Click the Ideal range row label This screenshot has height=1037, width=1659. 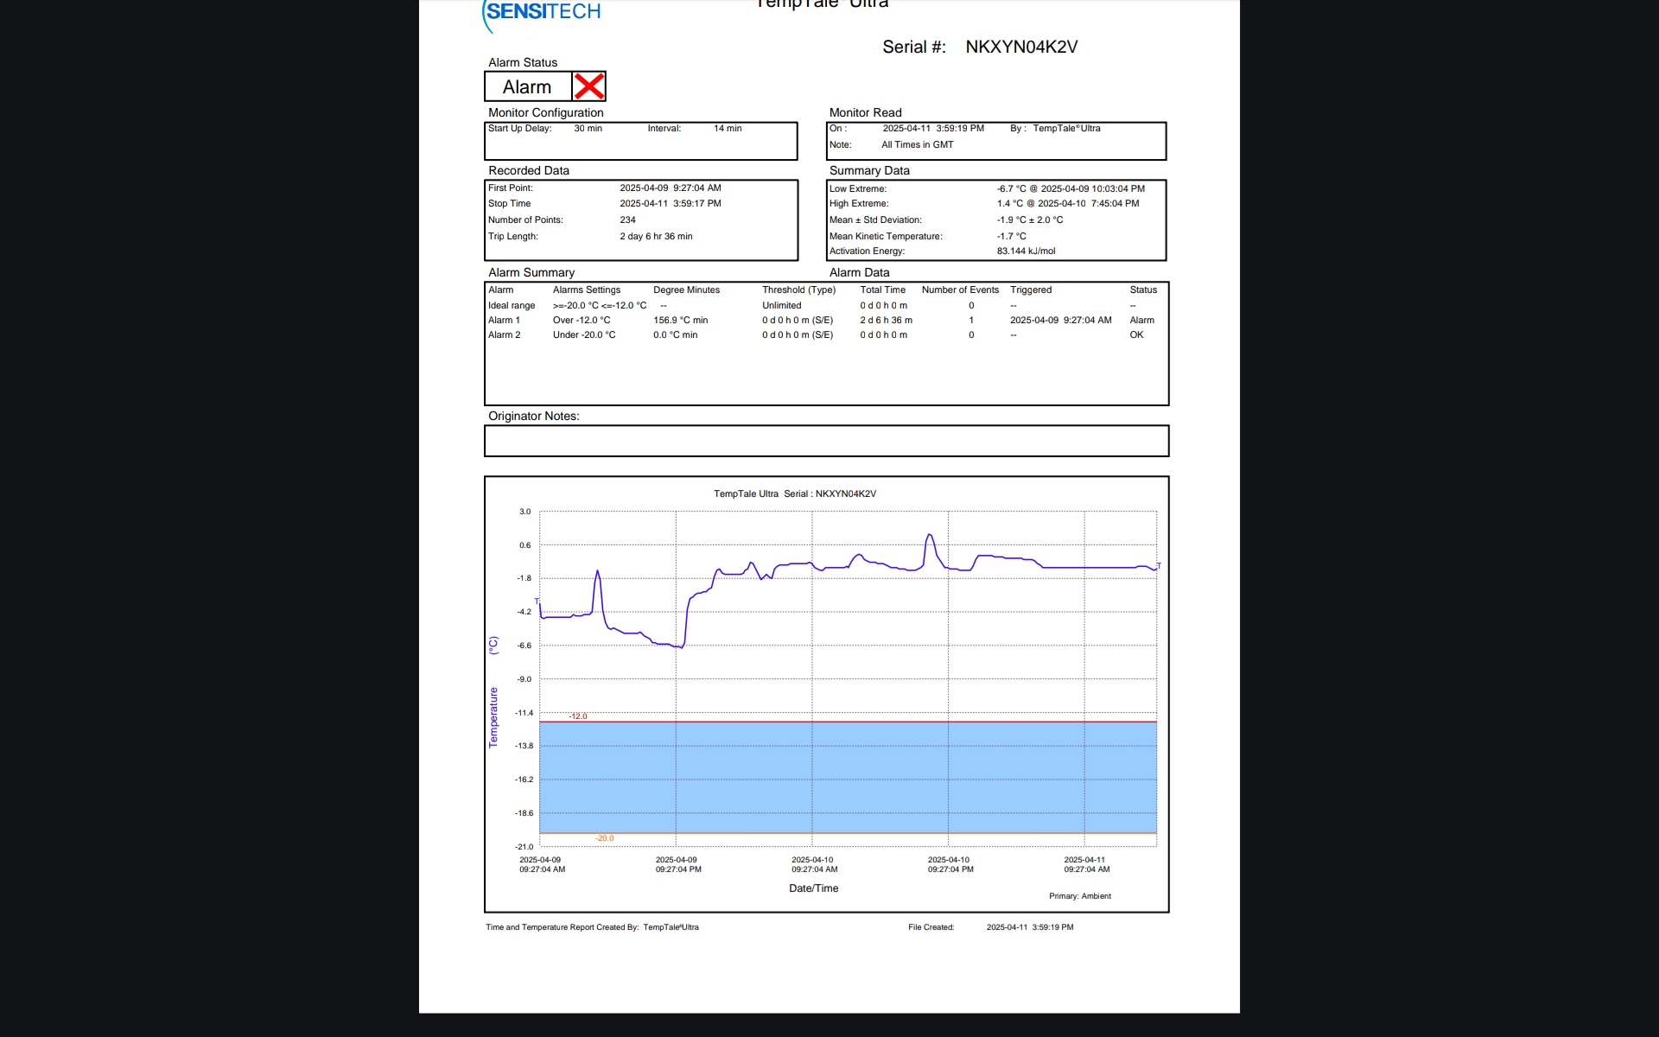point(512,305)
